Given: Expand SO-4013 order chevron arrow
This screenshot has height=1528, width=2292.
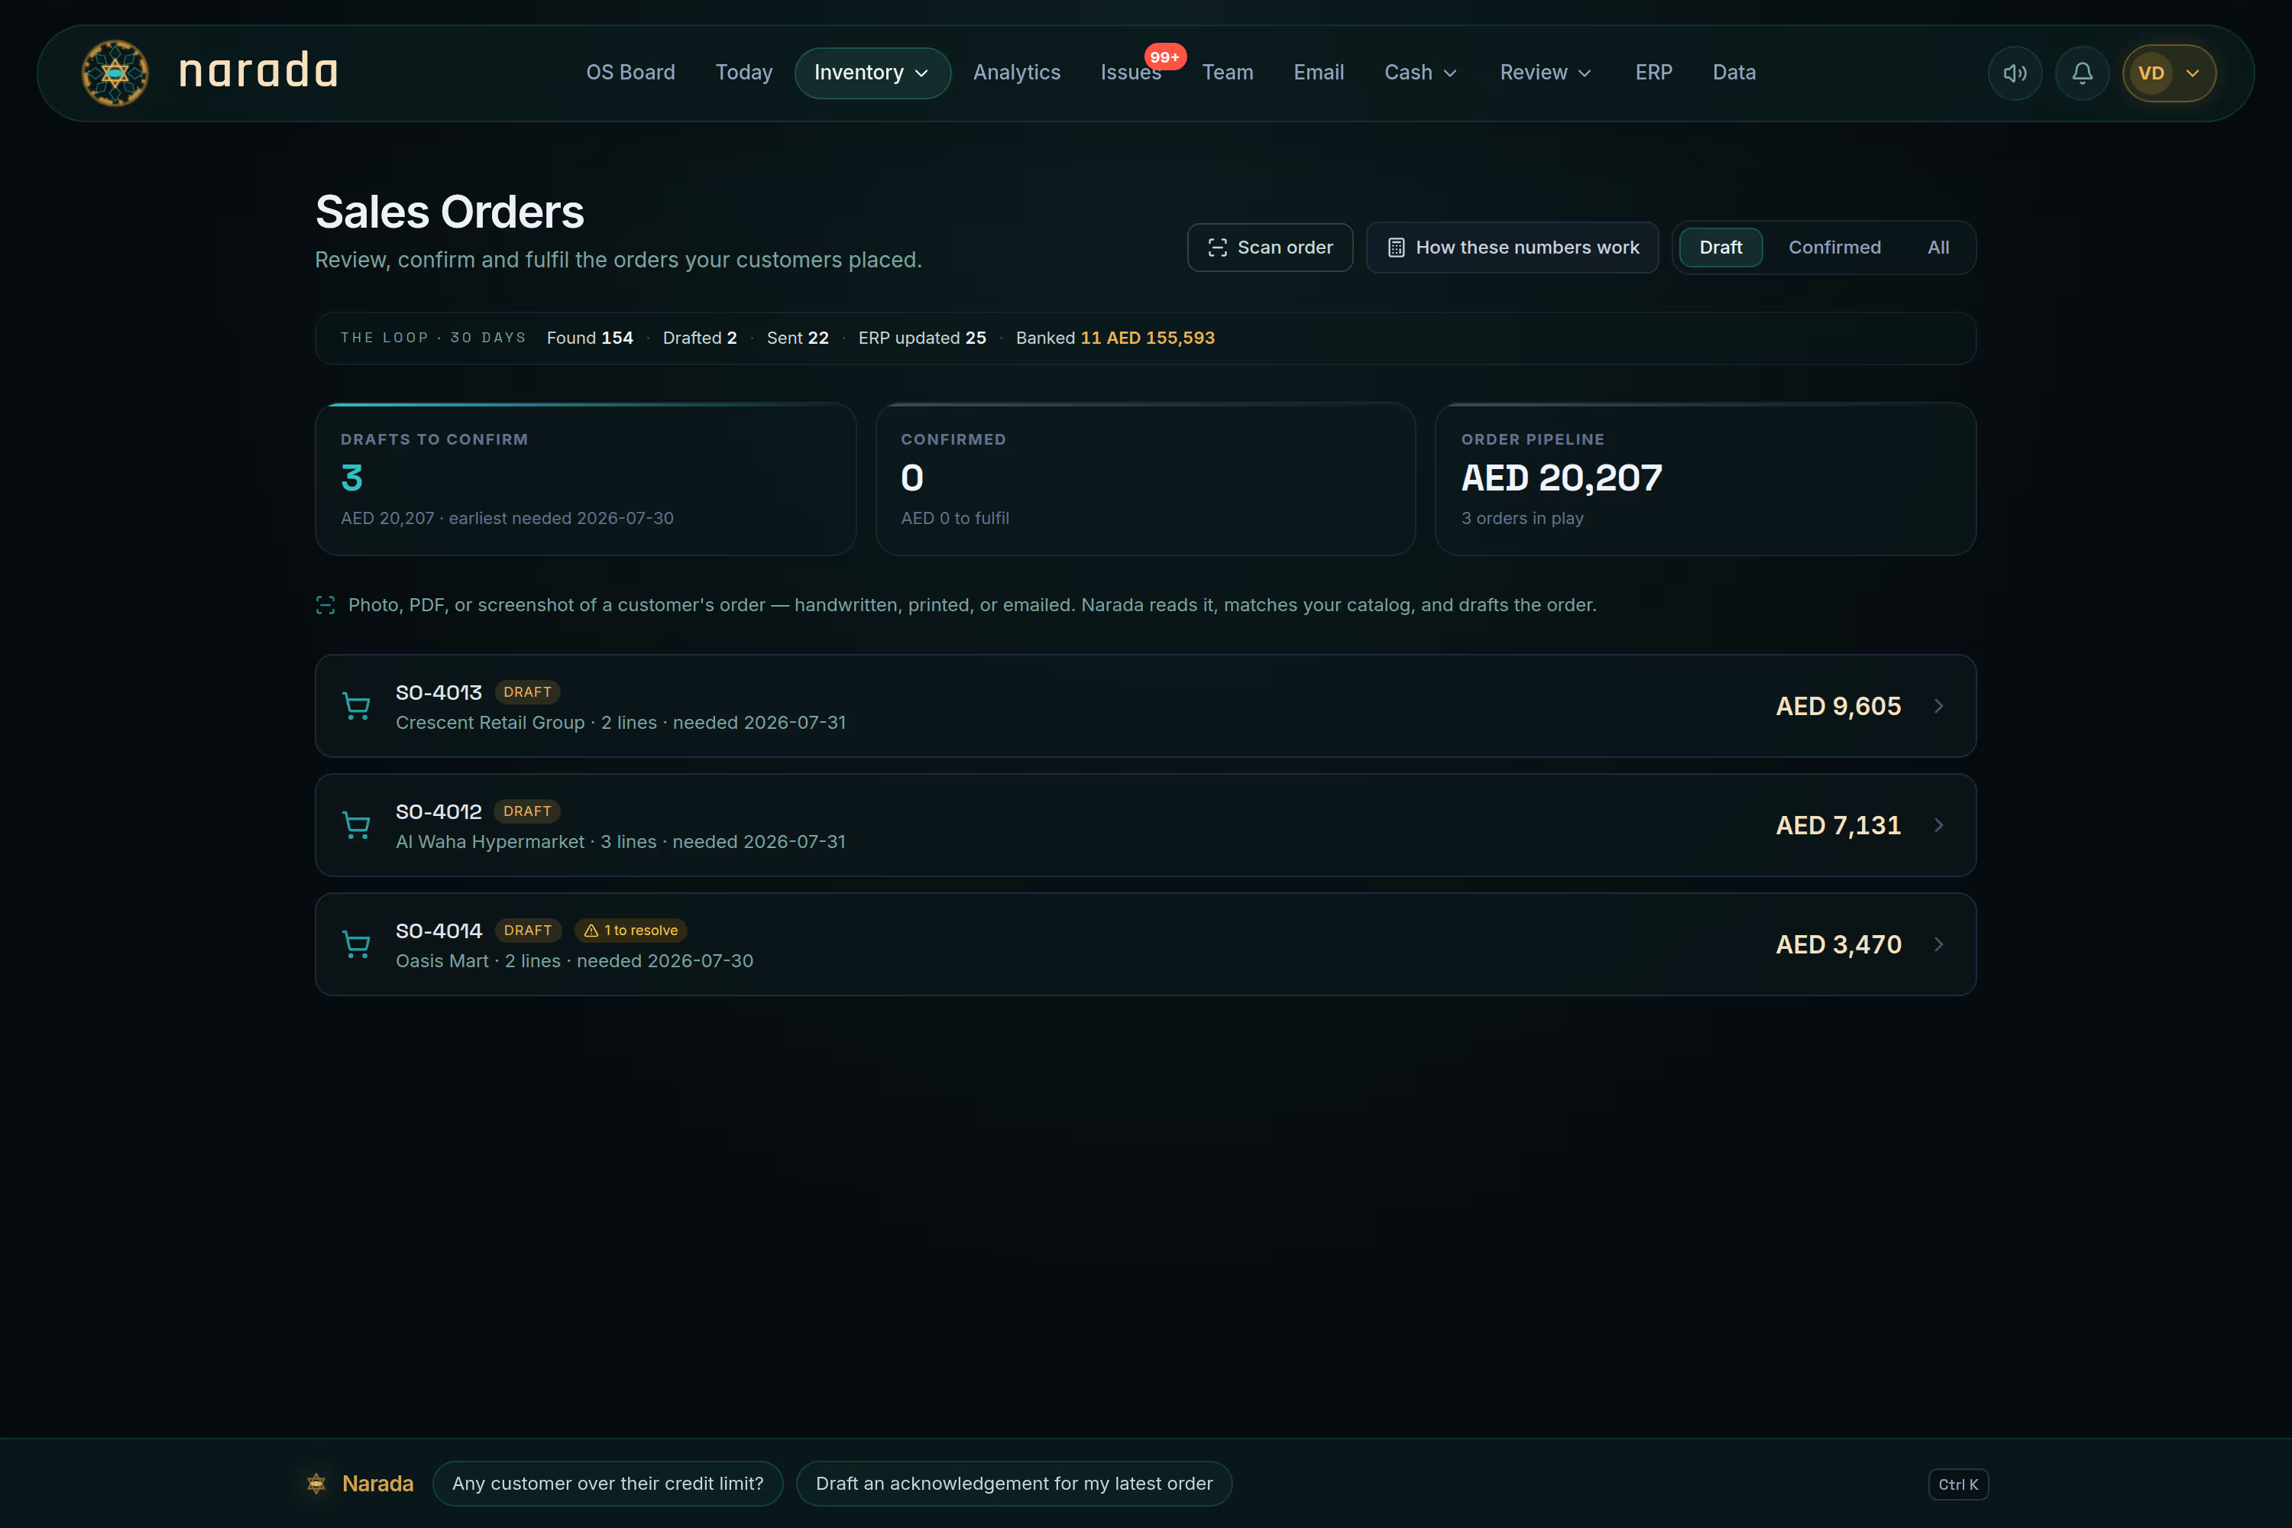Looking at the screenshot, I should 1938,705.
